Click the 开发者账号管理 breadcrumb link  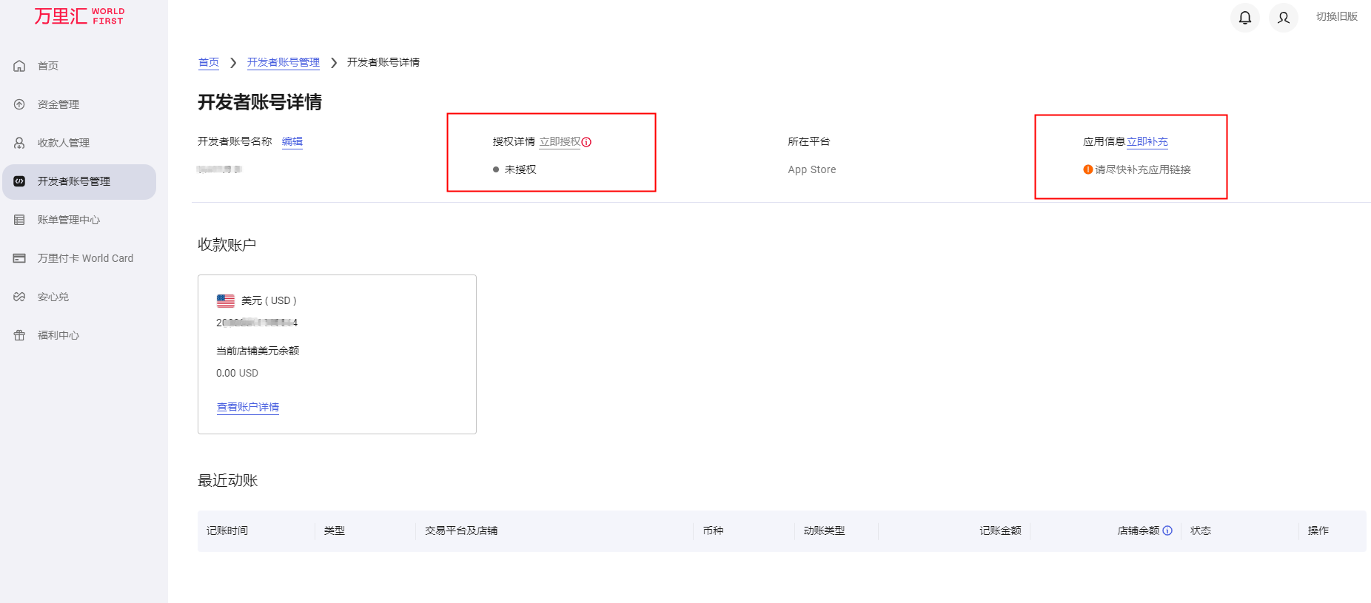point(283,62)
